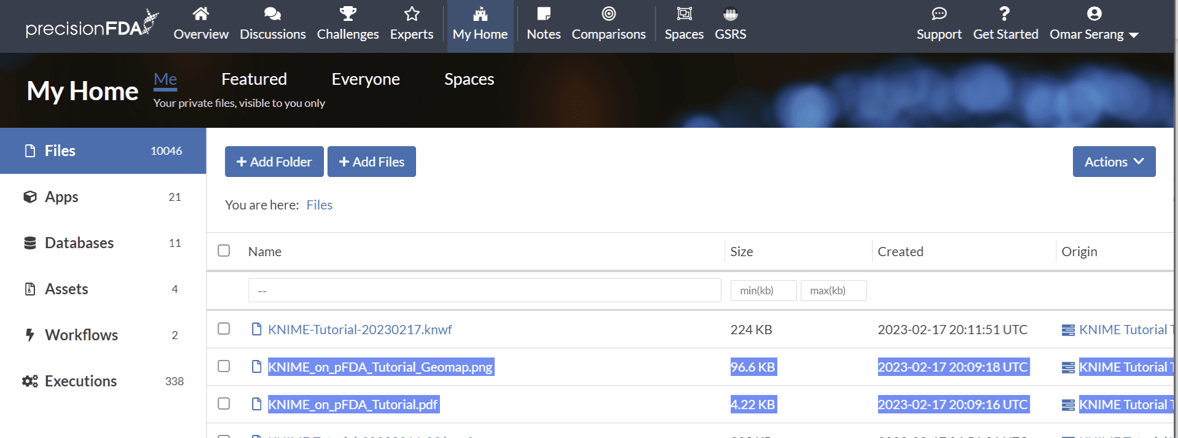Screen dimensions: 1178x438
Task: Go to Challenges trophy icon
Action: pos(348,14)
